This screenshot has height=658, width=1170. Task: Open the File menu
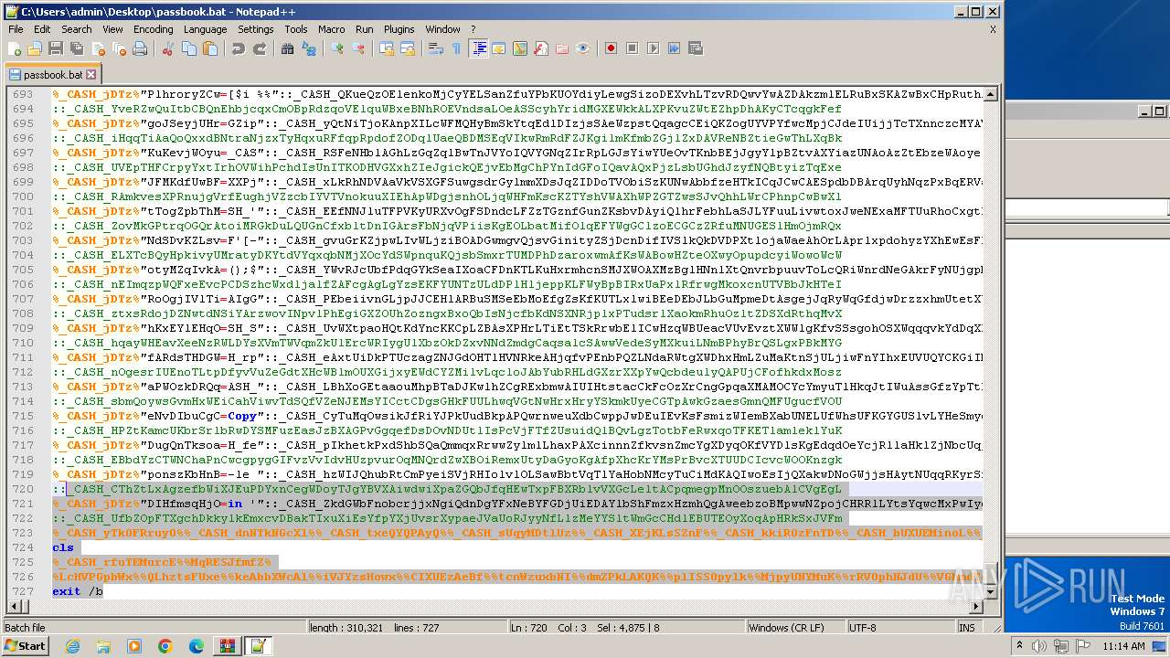click(16, 29)
